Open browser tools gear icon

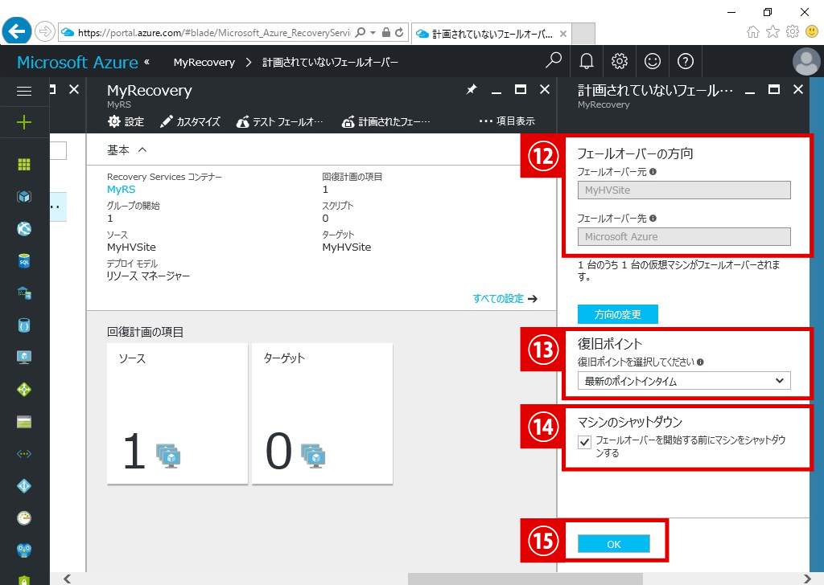pos(793,32)
